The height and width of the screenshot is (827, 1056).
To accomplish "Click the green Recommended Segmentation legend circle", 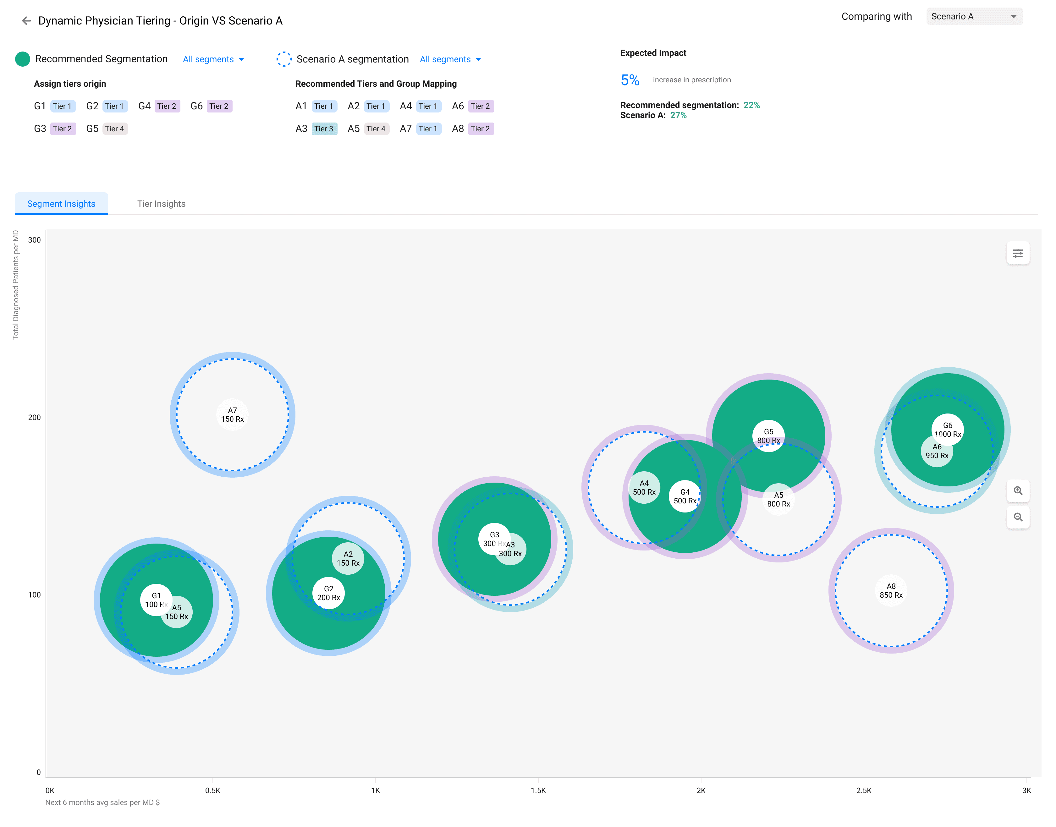I will pyautogui.click(x=22, y=59).
